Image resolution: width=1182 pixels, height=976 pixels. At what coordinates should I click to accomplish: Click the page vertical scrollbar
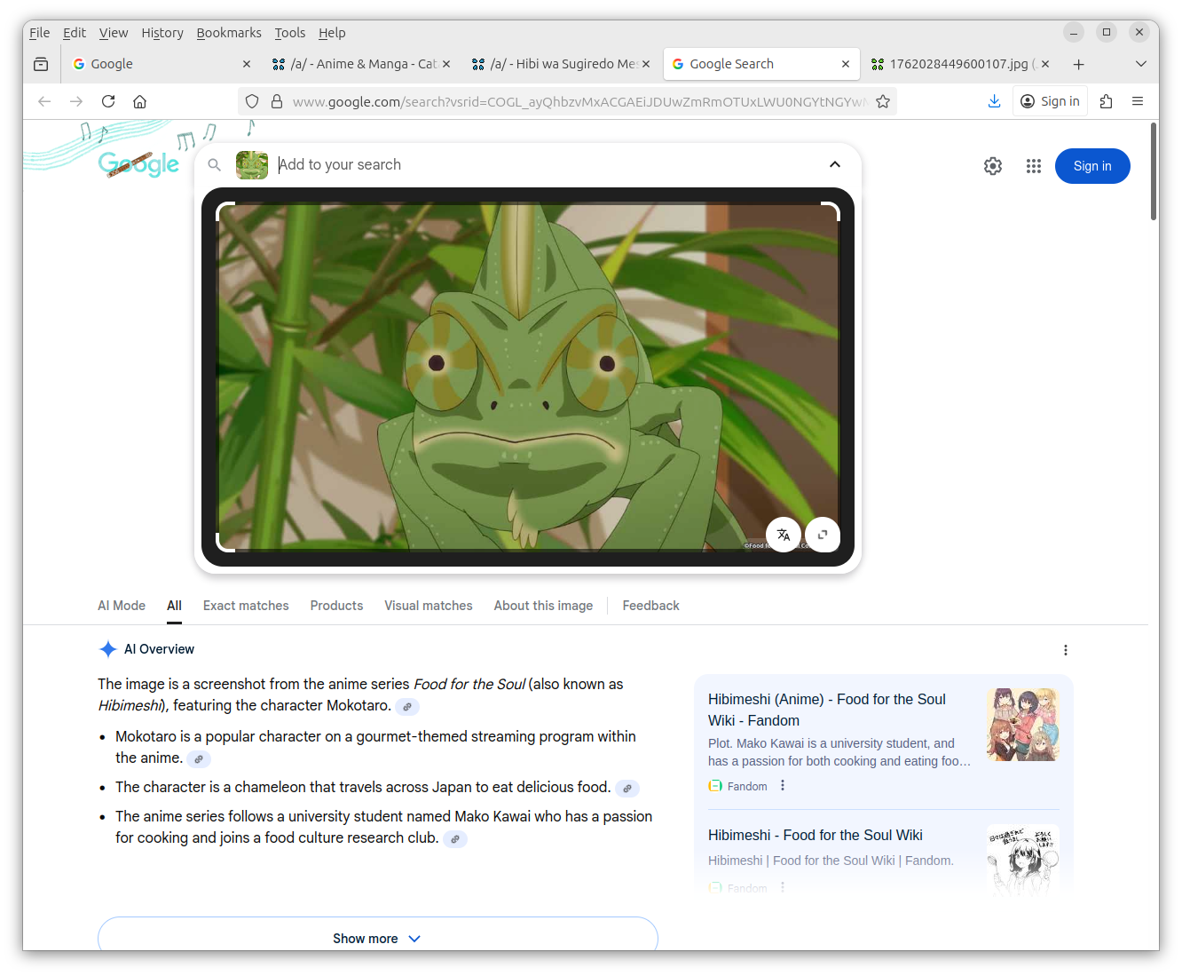click(1154, 171)
